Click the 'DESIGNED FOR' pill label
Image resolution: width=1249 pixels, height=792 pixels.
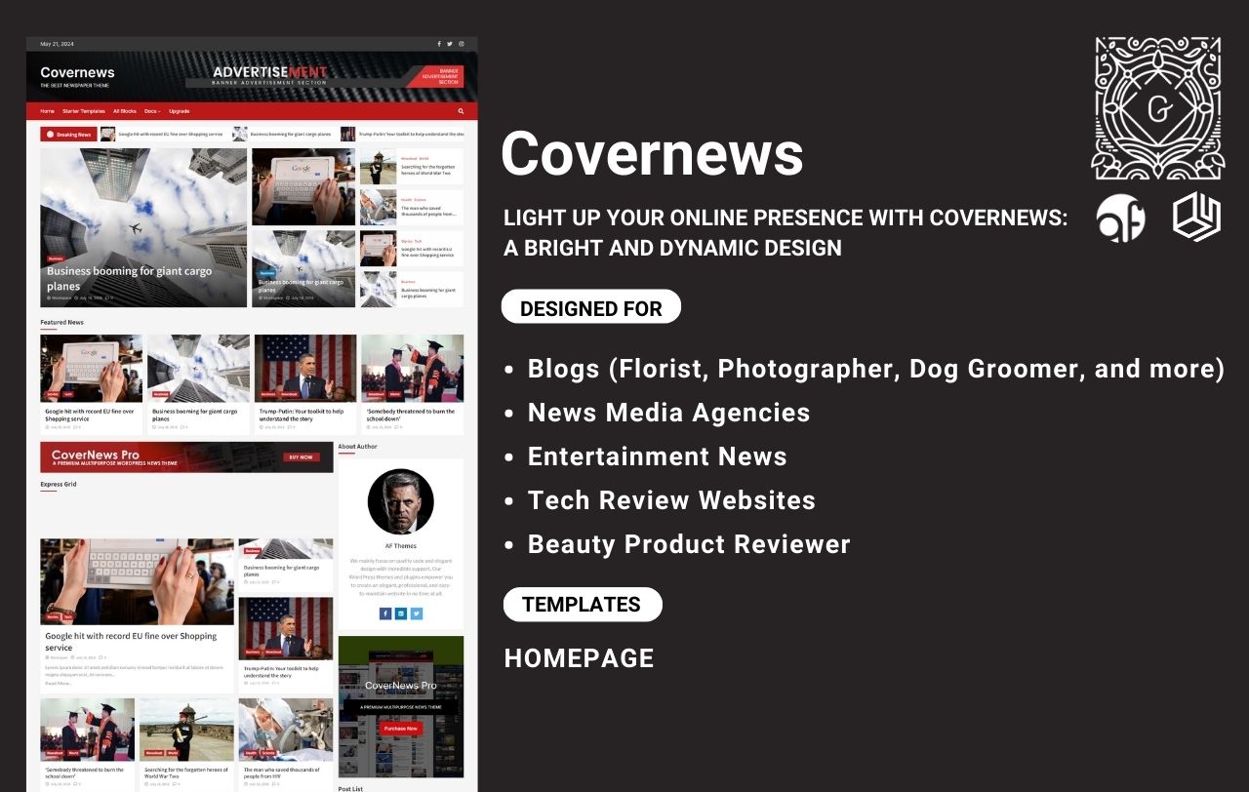tap(591, 308)
